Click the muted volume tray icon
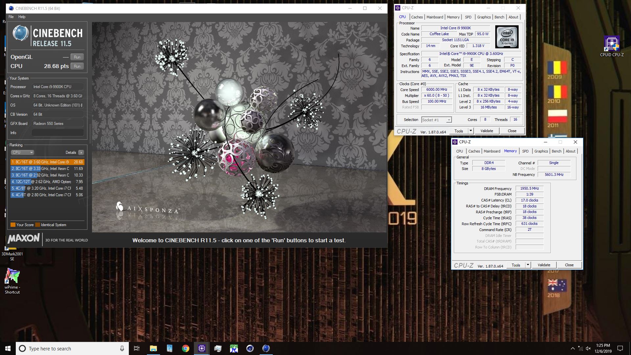 tap(588, 348)
